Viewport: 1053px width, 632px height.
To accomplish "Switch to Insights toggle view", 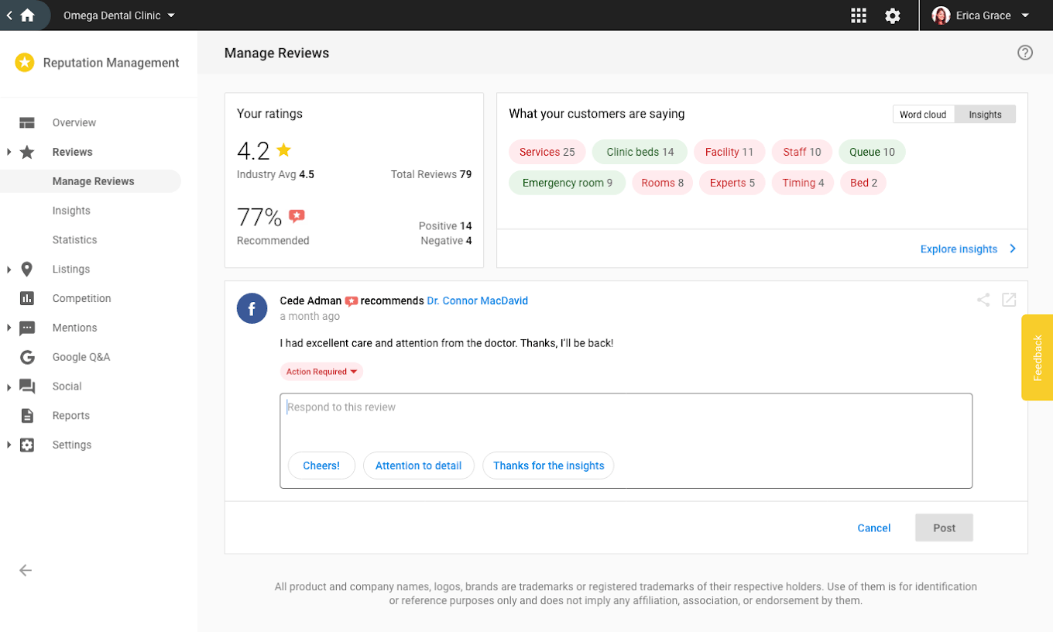I will [985, 115].
